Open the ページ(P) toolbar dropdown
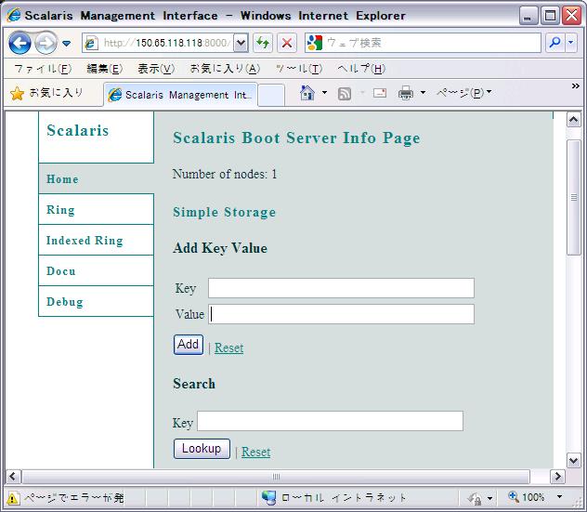 coord(464,93)
